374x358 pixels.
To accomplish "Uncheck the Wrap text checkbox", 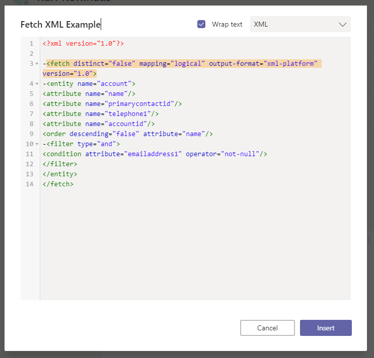I will coord(201,24).
